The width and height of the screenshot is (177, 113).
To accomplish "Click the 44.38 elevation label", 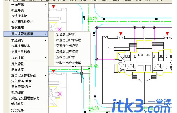I will (94, 108).
